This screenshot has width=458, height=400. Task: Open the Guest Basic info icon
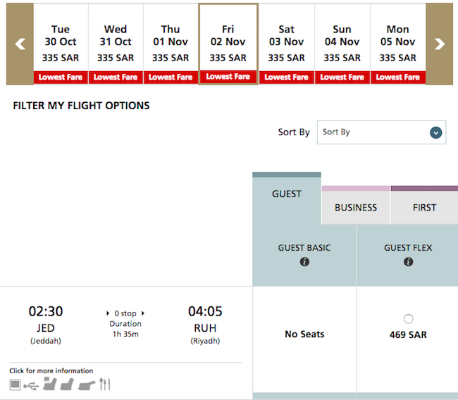point(304,261)
